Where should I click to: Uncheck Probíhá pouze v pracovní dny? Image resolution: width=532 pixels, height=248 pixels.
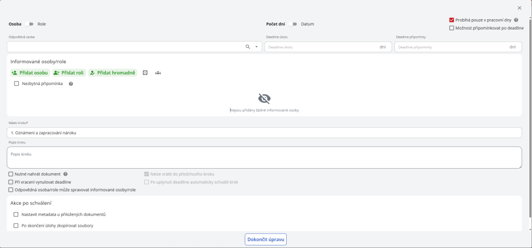[452, 20]
